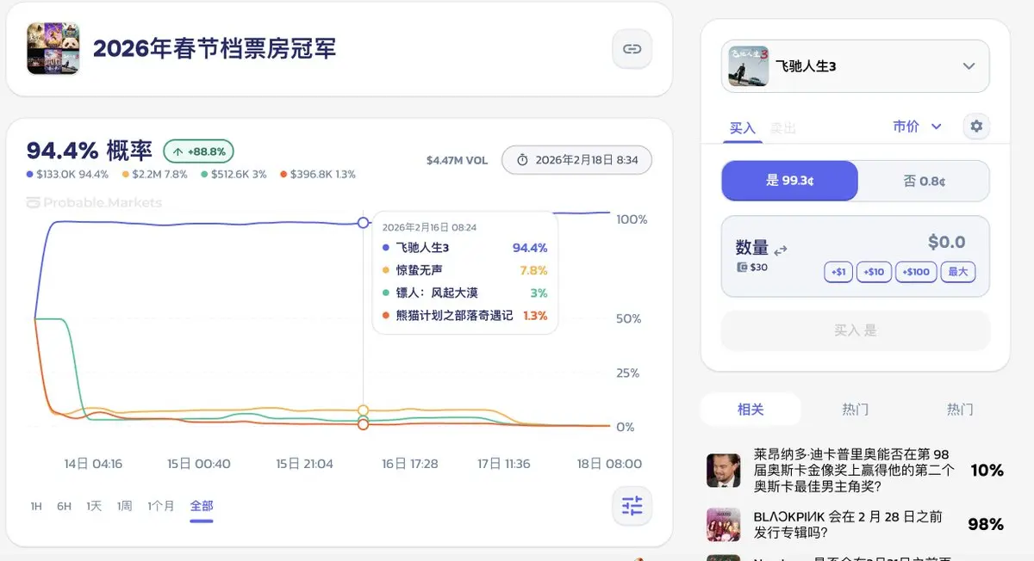The height and width of the screenshot is (561, 1034).
Task: Click the swap arrows beside 数量
Action: pos(781,250)
